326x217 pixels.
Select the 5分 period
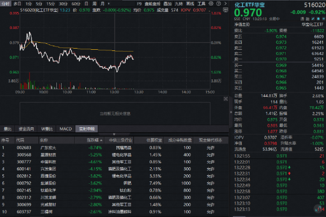point(39,4)
